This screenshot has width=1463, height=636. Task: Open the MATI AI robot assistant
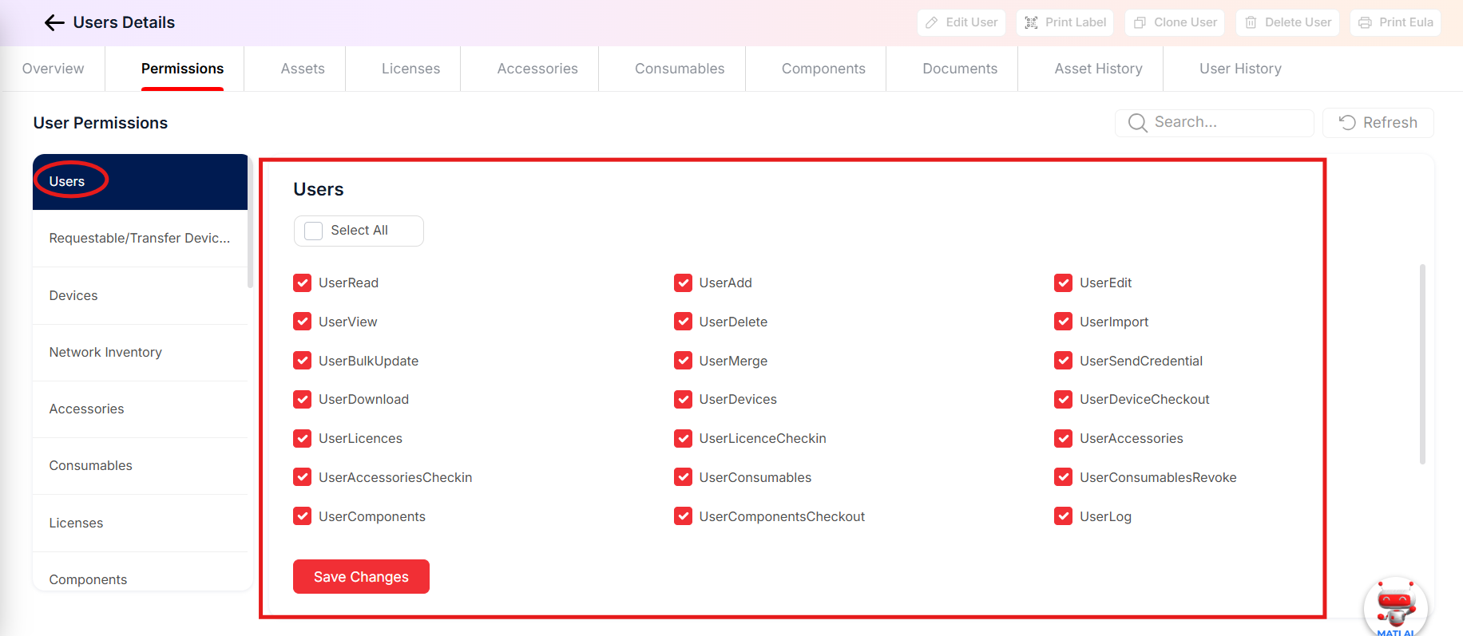pos(1395,606)
